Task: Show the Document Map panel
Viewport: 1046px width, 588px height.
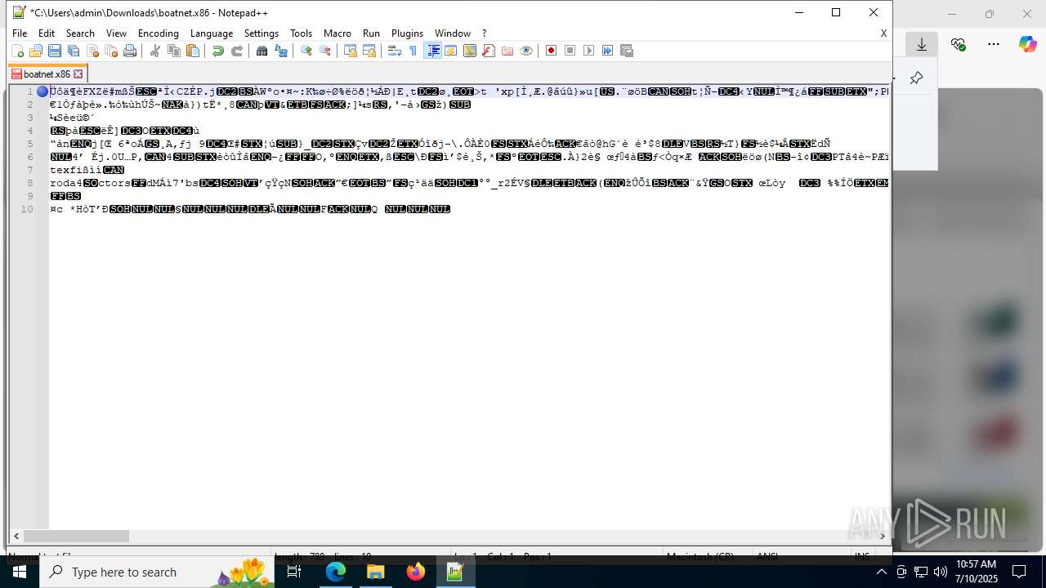Action: [469, 51]
